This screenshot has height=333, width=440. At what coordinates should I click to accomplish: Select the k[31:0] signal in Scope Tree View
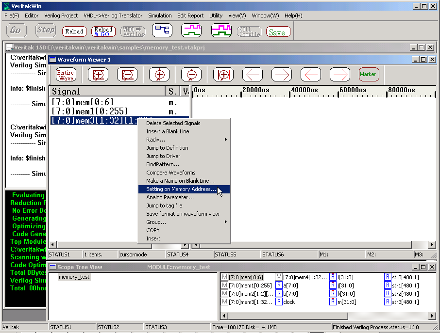pos(346,294)
